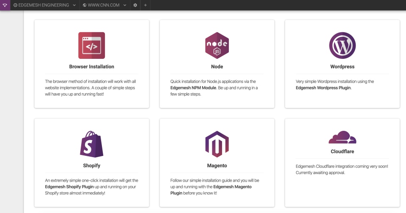The image size is (406, 213).
Task: Click the Cloudflare cloud icon
Action: click(342, 138)
